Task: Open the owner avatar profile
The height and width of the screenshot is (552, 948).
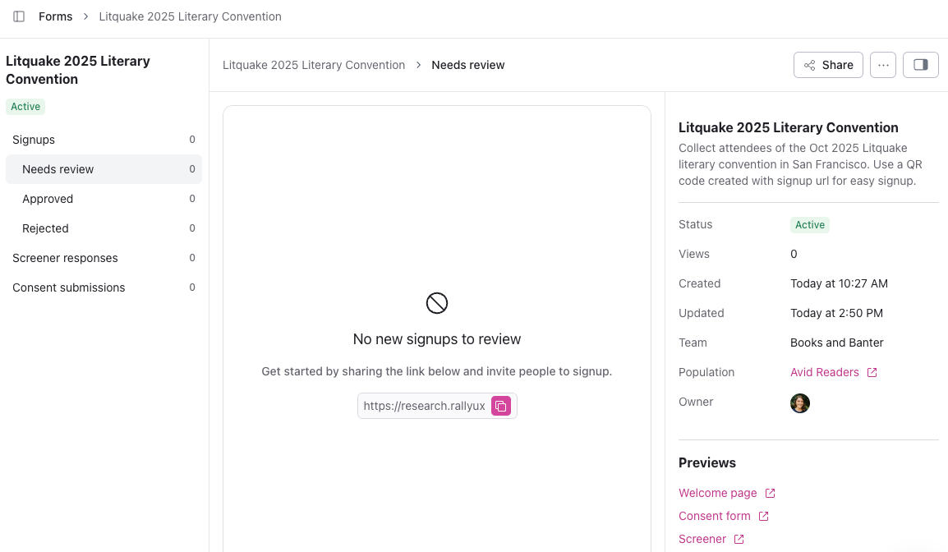Action: (800, 402)
